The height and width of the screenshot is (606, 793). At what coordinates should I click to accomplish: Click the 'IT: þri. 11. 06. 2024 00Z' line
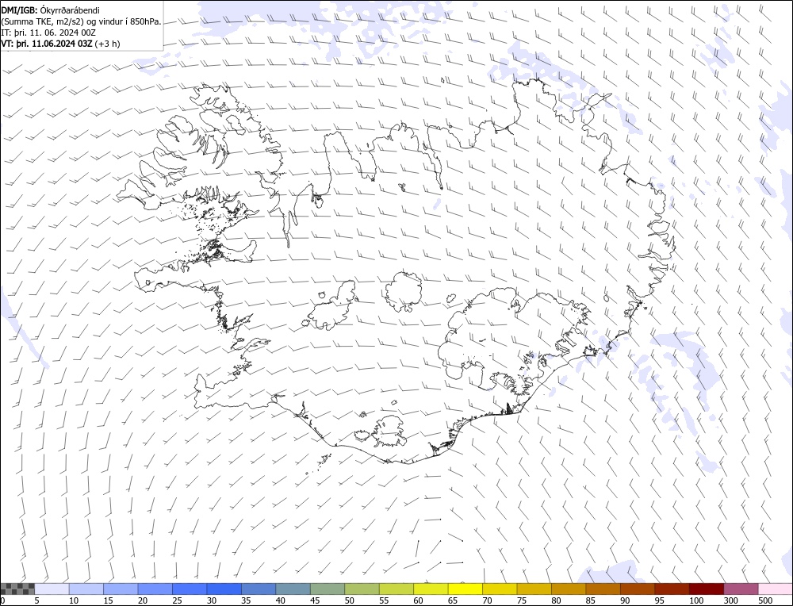coord(48,33)
